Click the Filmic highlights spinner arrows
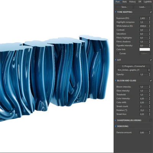 (150, 38)
